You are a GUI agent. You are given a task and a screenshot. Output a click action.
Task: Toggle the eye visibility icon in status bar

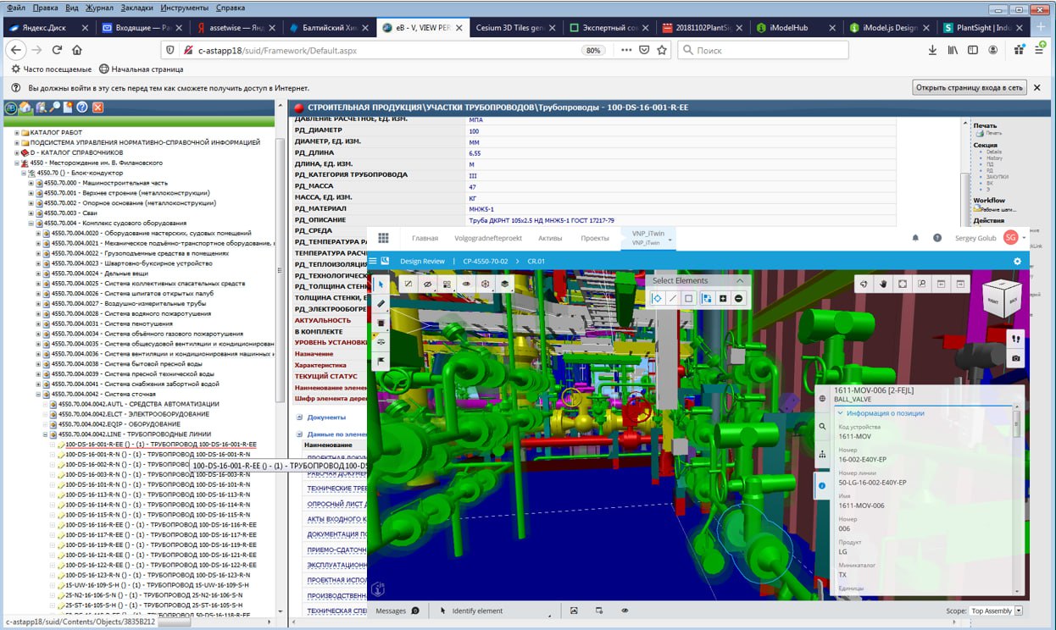pos(625,611)
